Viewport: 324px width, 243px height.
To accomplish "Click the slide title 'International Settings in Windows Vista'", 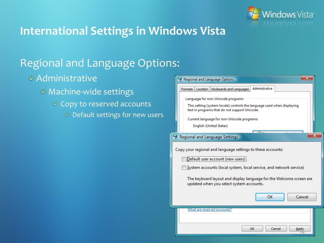I will coord(122,31).
